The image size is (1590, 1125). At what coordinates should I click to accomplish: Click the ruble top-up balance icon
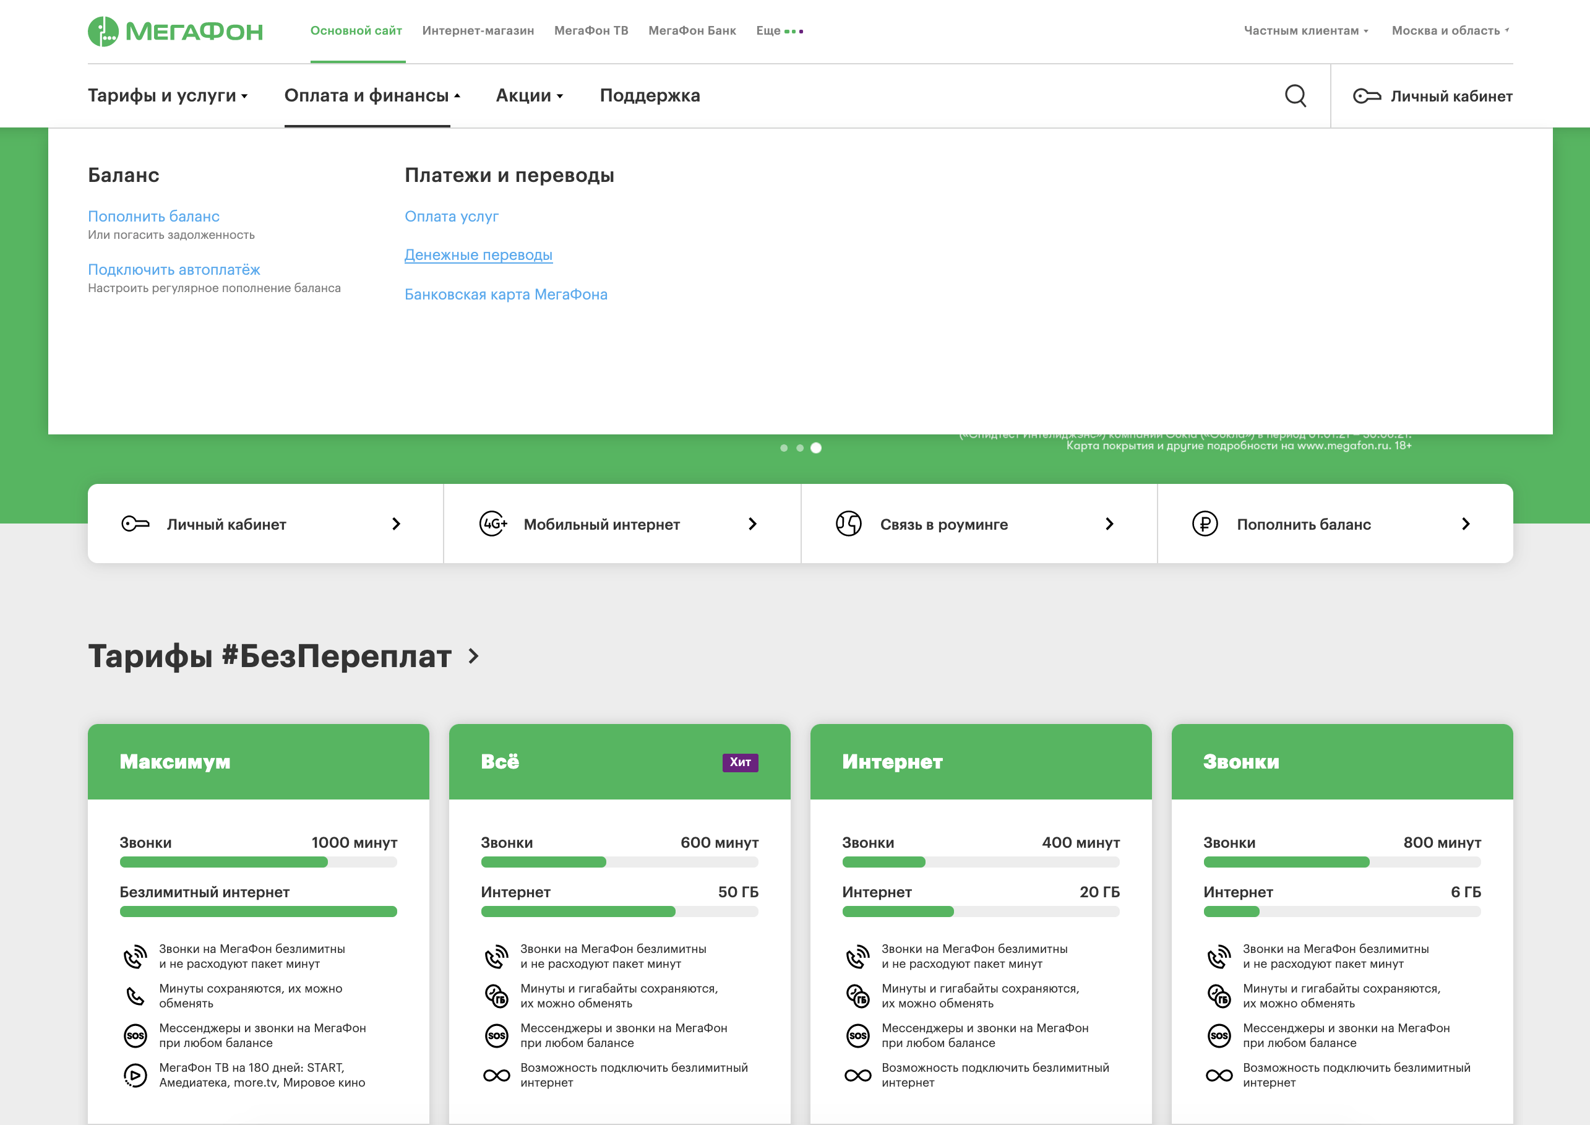[1205, 524]
